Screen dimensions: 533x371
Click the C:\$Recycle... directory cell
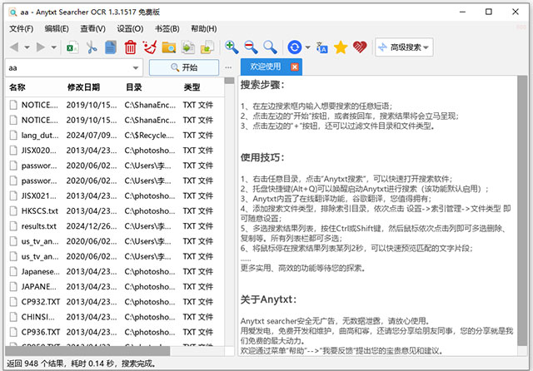coord(149,135)
